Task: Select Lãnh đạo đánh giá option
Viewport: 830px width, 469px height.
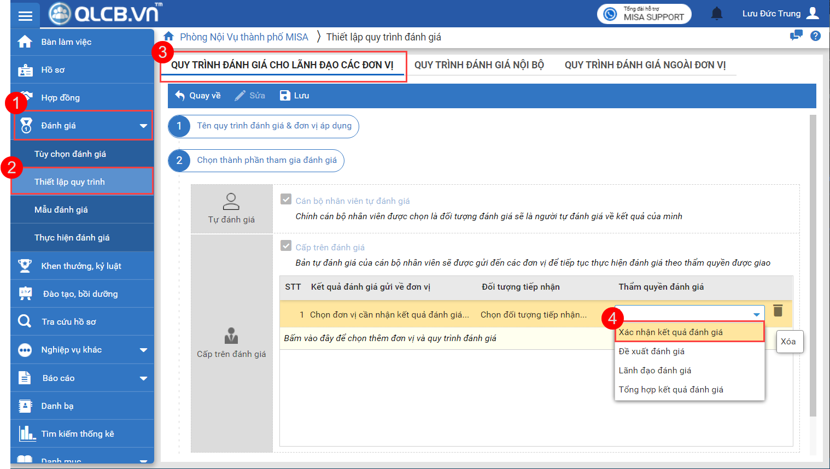Action: 654,371
